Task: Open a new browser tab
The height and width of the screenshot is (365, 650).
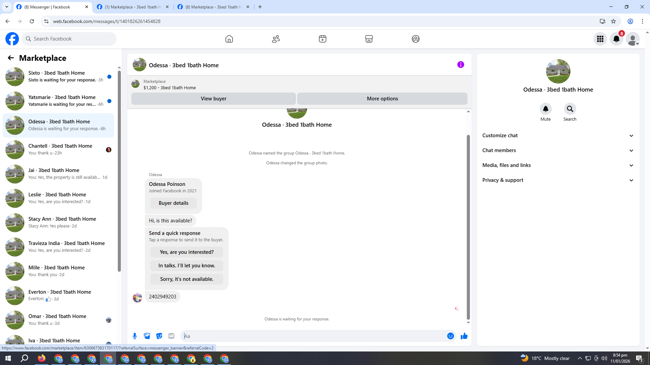Action: click(260, 7)
